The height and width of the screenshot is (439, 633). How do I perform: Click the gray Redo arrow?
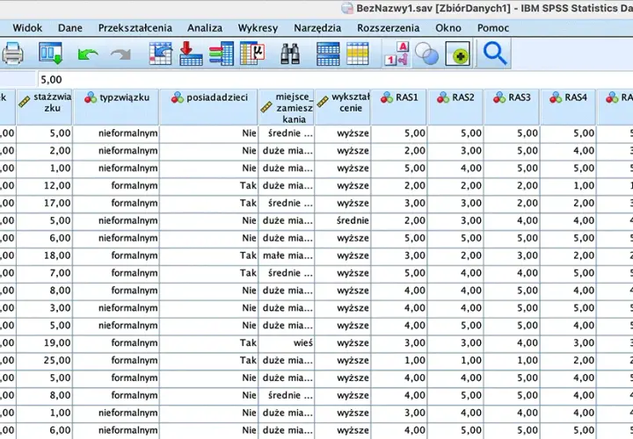tap(120, 54)
